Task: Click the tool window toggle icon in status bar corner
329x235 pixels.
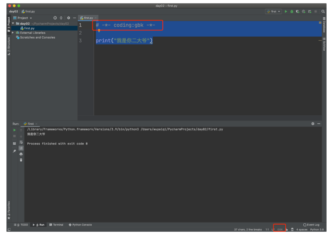Action: [x=9, y=229]
